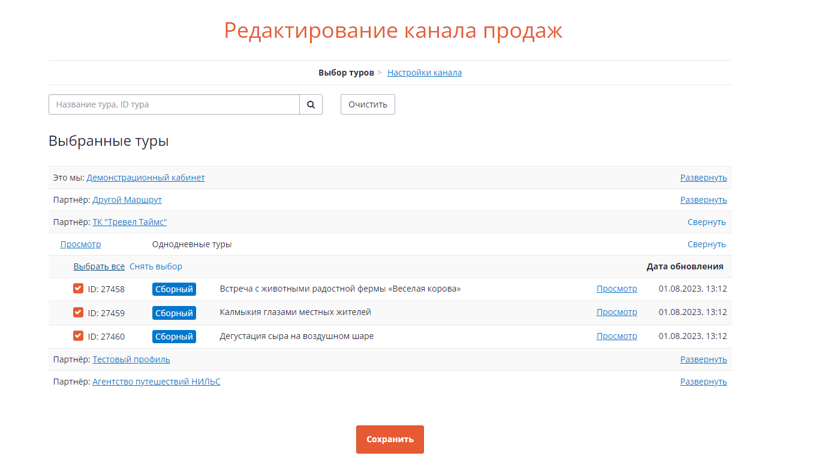Go to the Настройки канала step
815x462 pixels.
click(x=425, y=73)
